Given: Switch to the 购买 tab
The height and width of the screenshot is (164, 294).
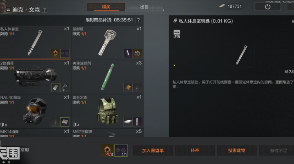Looking at the screenshot, I should [x=106, y=7].
